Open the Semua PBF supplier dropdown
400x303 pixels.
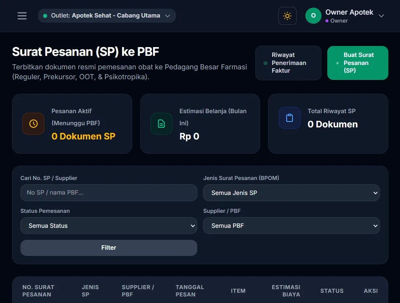pos(292,226)
